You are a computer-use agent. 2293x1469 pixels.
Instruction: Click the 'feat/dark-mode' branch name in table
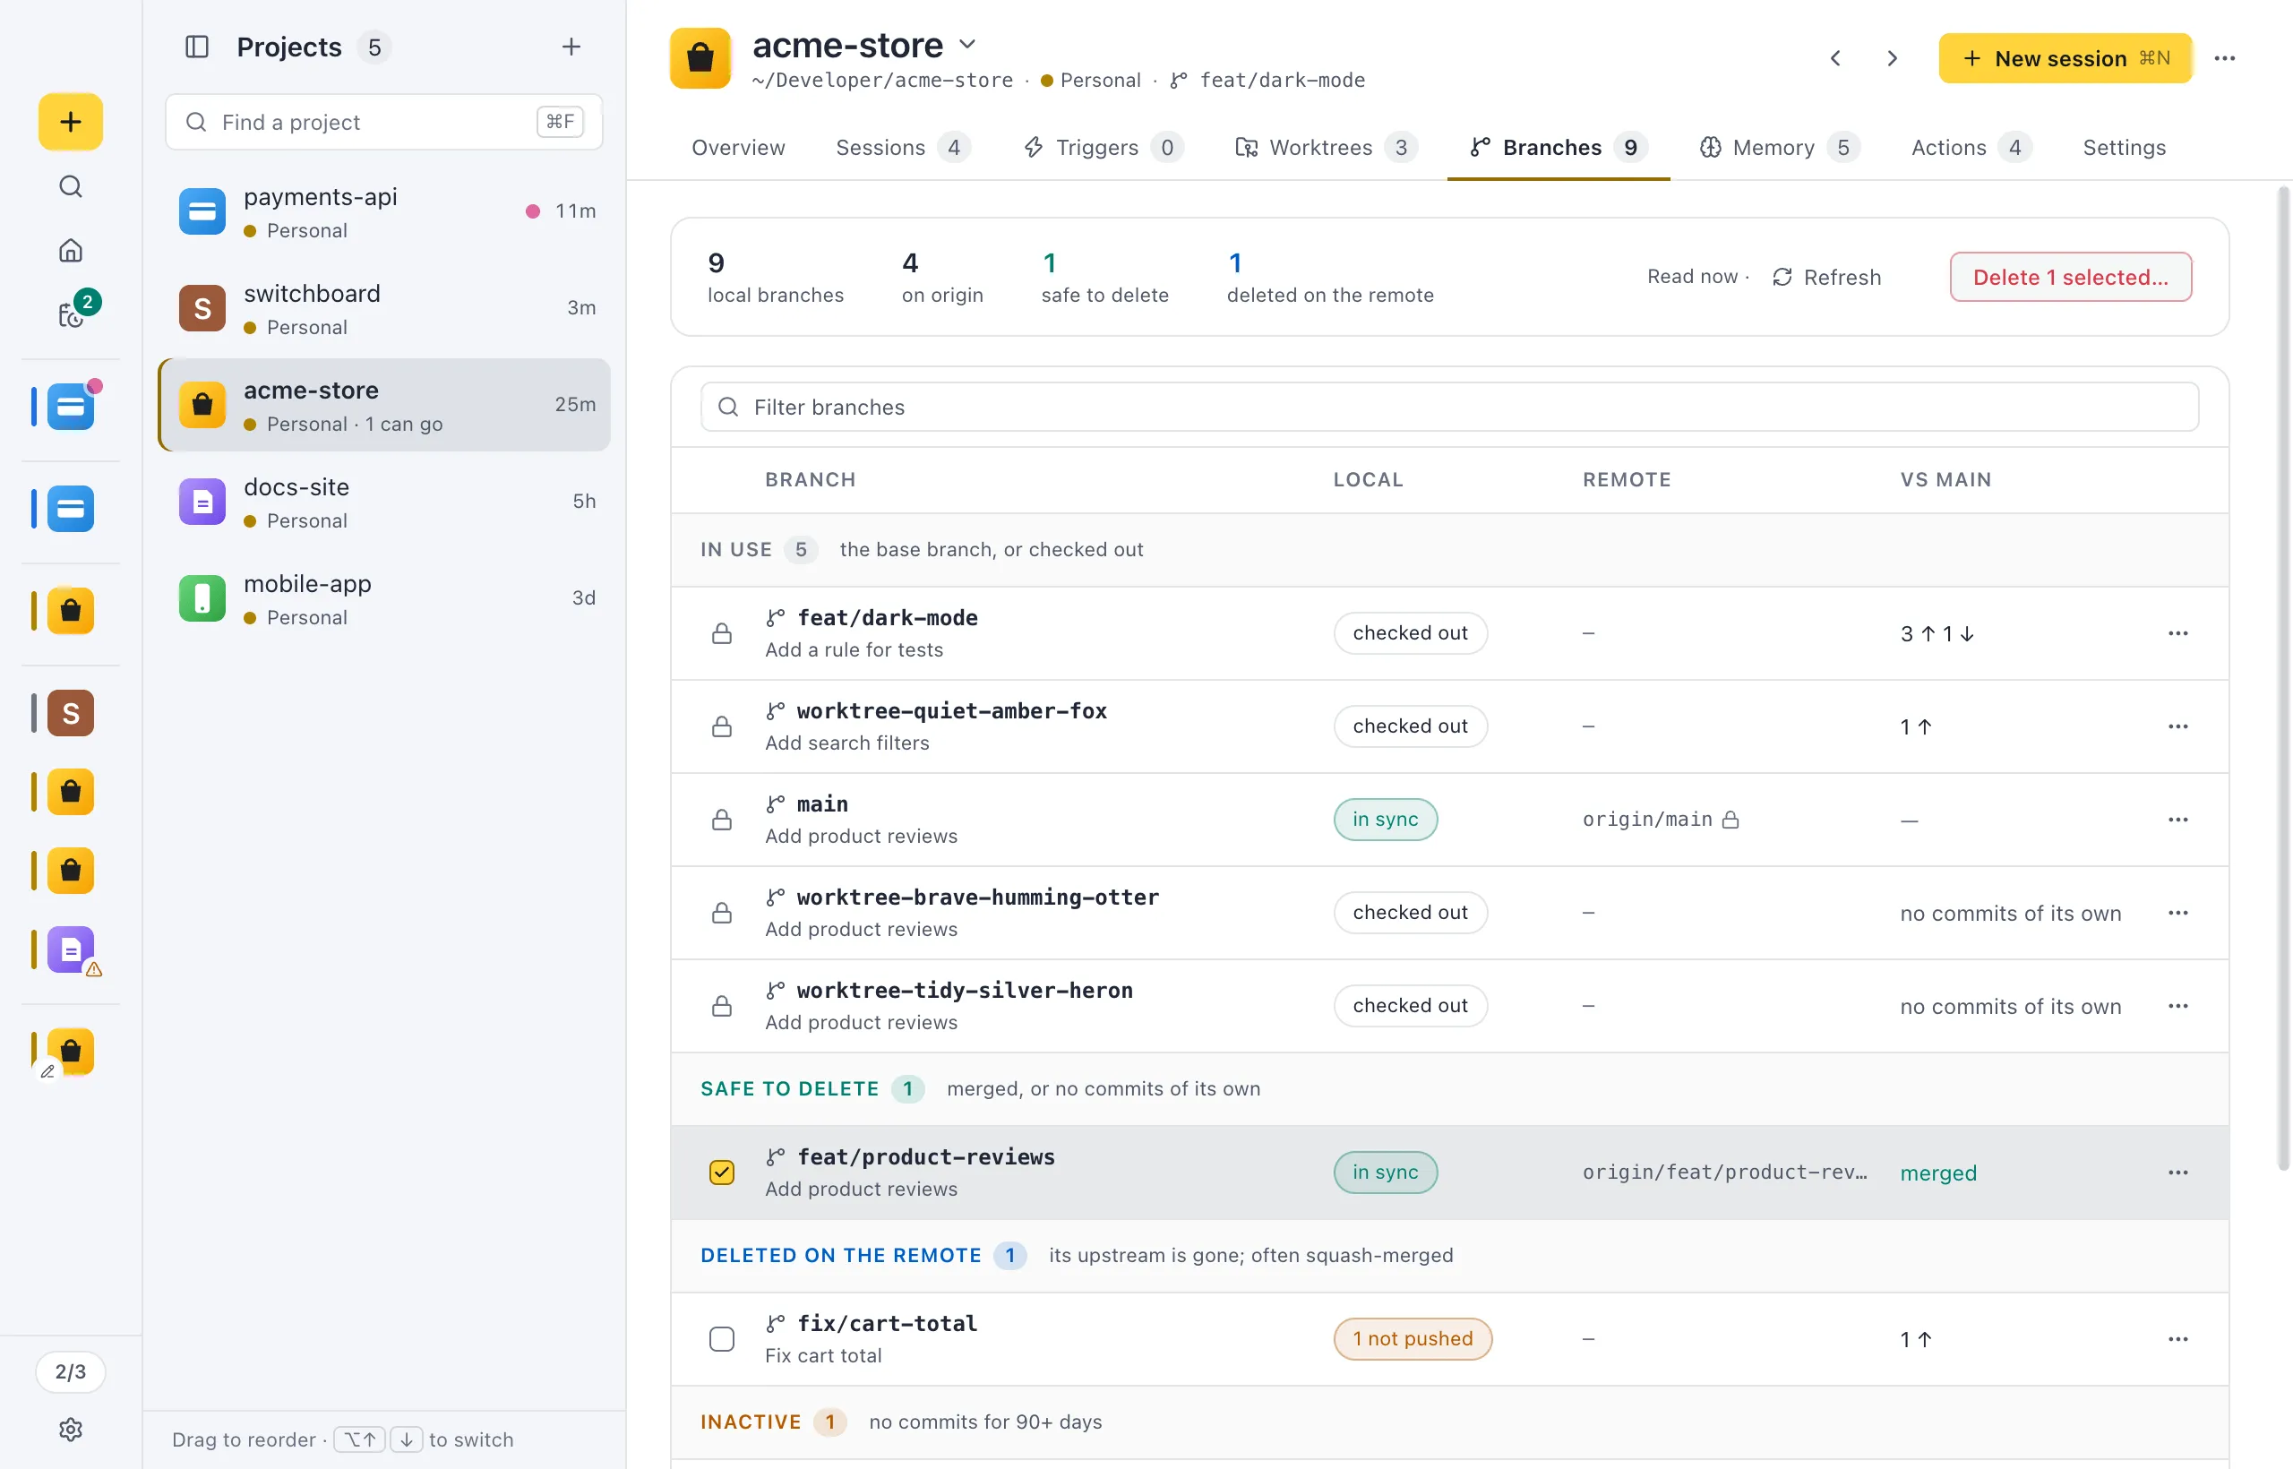(887, 618)
